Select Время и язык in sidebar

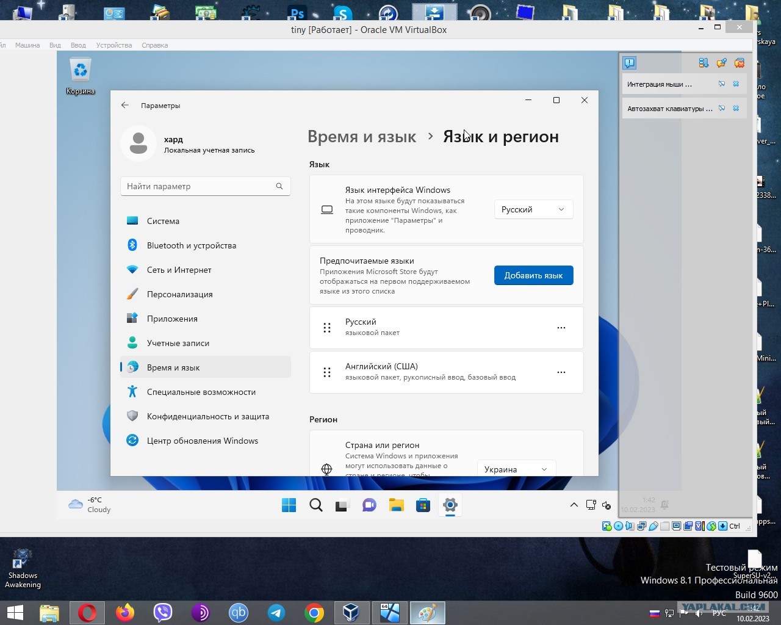[x=206, y=367]
